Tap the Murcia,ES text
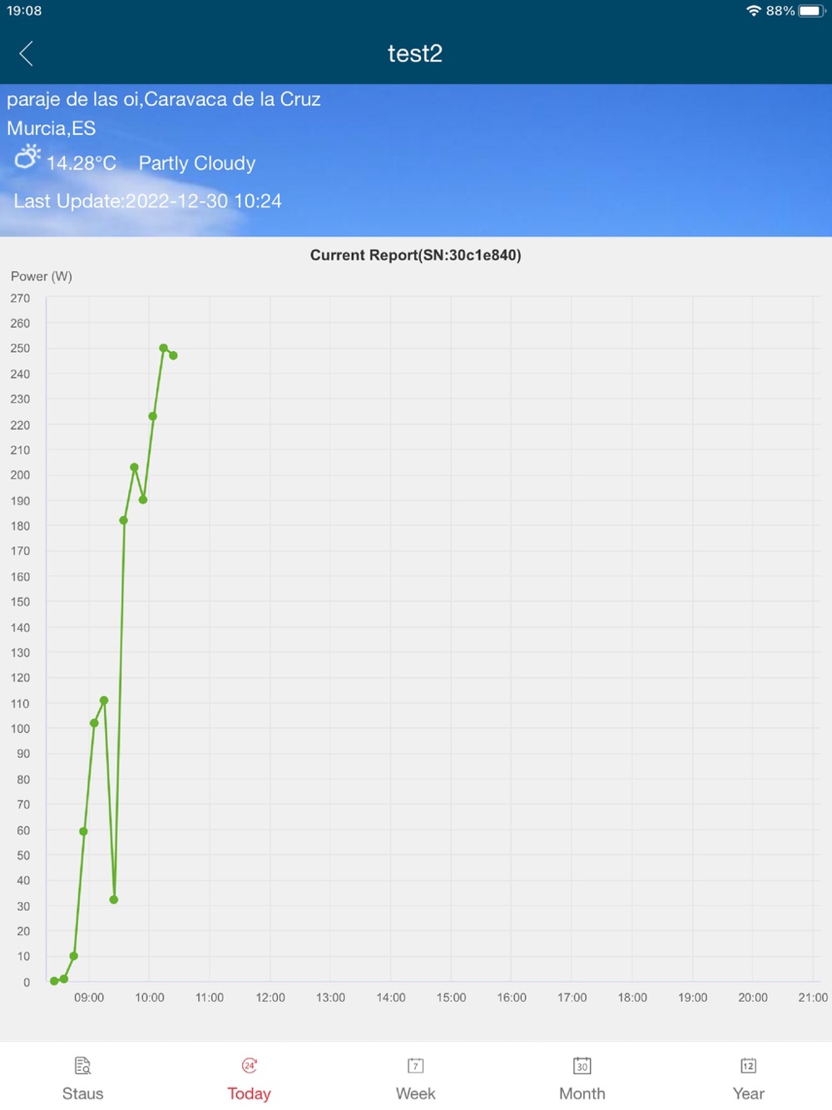 tap(51, 128)
